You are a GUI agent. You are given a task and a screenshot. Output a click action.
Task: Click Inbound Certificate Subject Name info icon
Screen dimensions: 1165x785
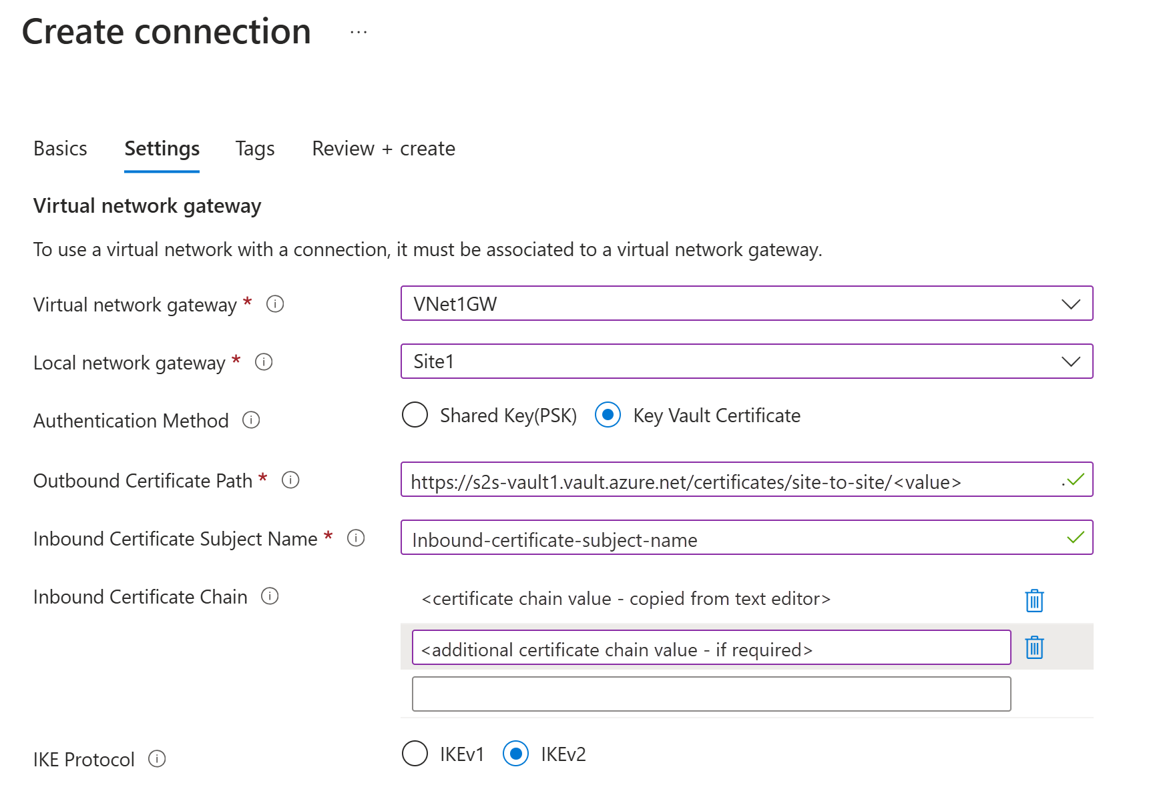(356, 538)
